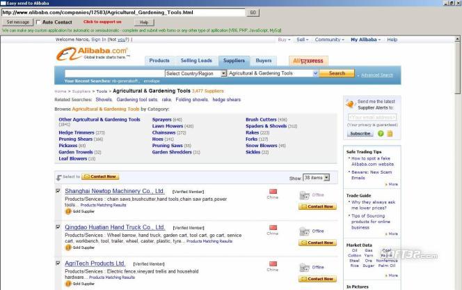Open Products Matching Results for Qingdao Huatian
This screenshot has width=462, height=290.
[209, 241]
